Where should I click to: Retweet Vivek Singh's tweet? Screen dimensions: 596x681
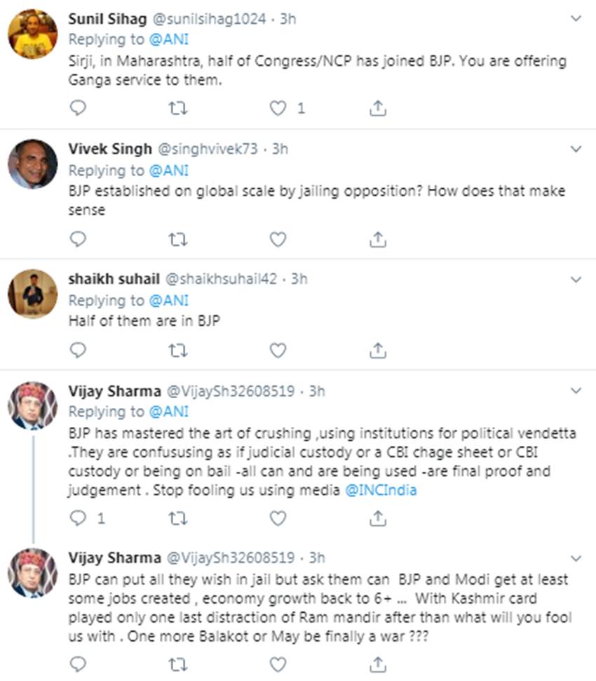178,239
